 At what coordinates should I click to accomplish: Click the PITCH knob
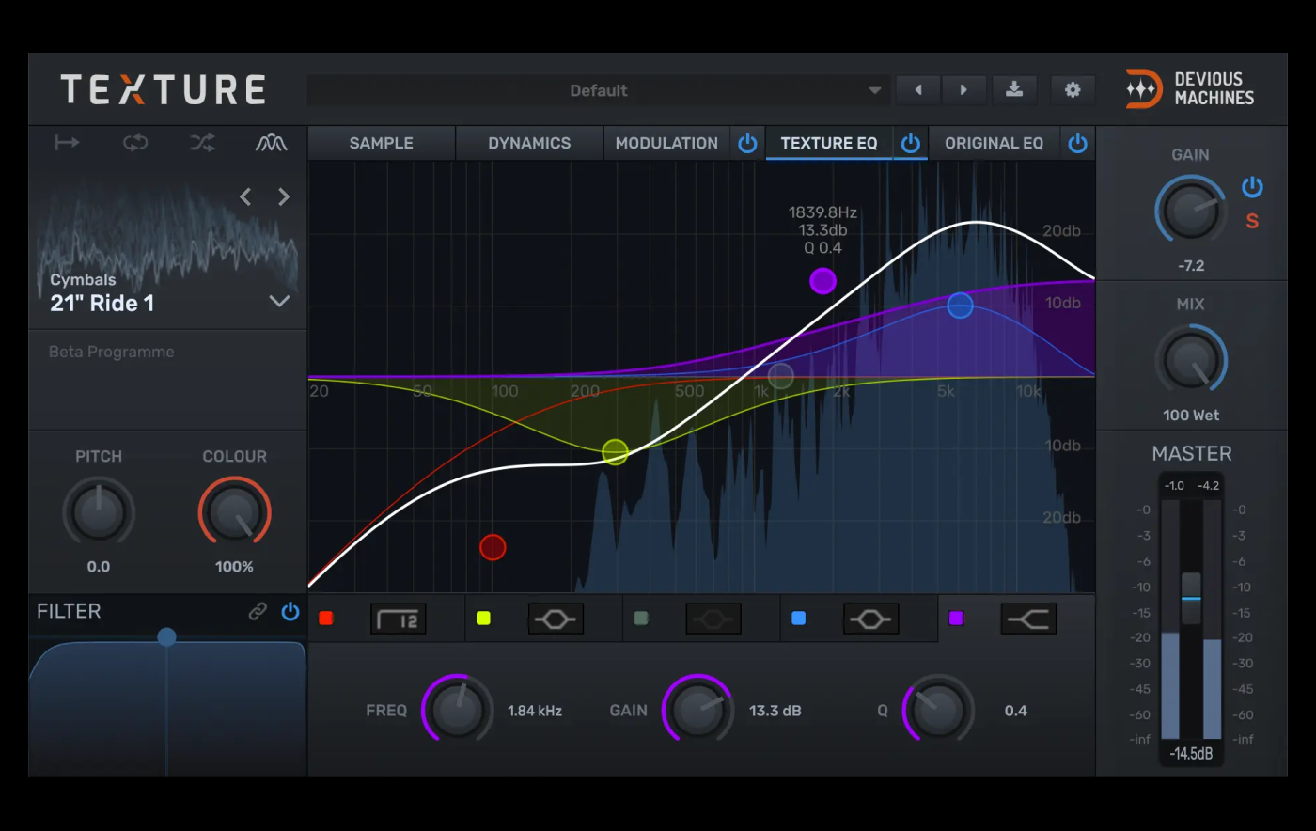[99, 512]
